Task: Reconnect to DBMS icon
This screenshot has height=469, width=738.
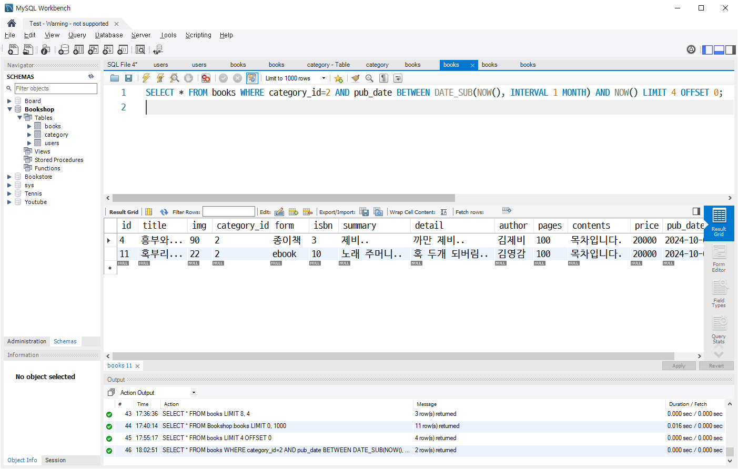Action: click(158, 49)
